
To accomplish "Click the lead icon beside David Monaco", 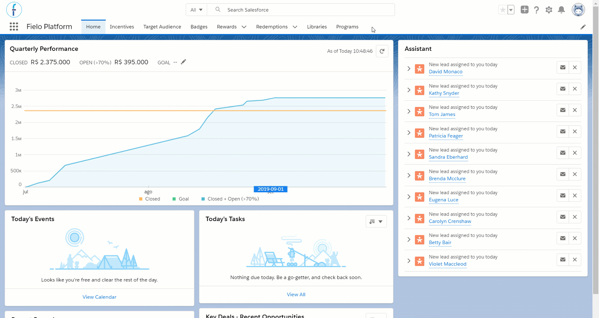I will coord(420,69).
